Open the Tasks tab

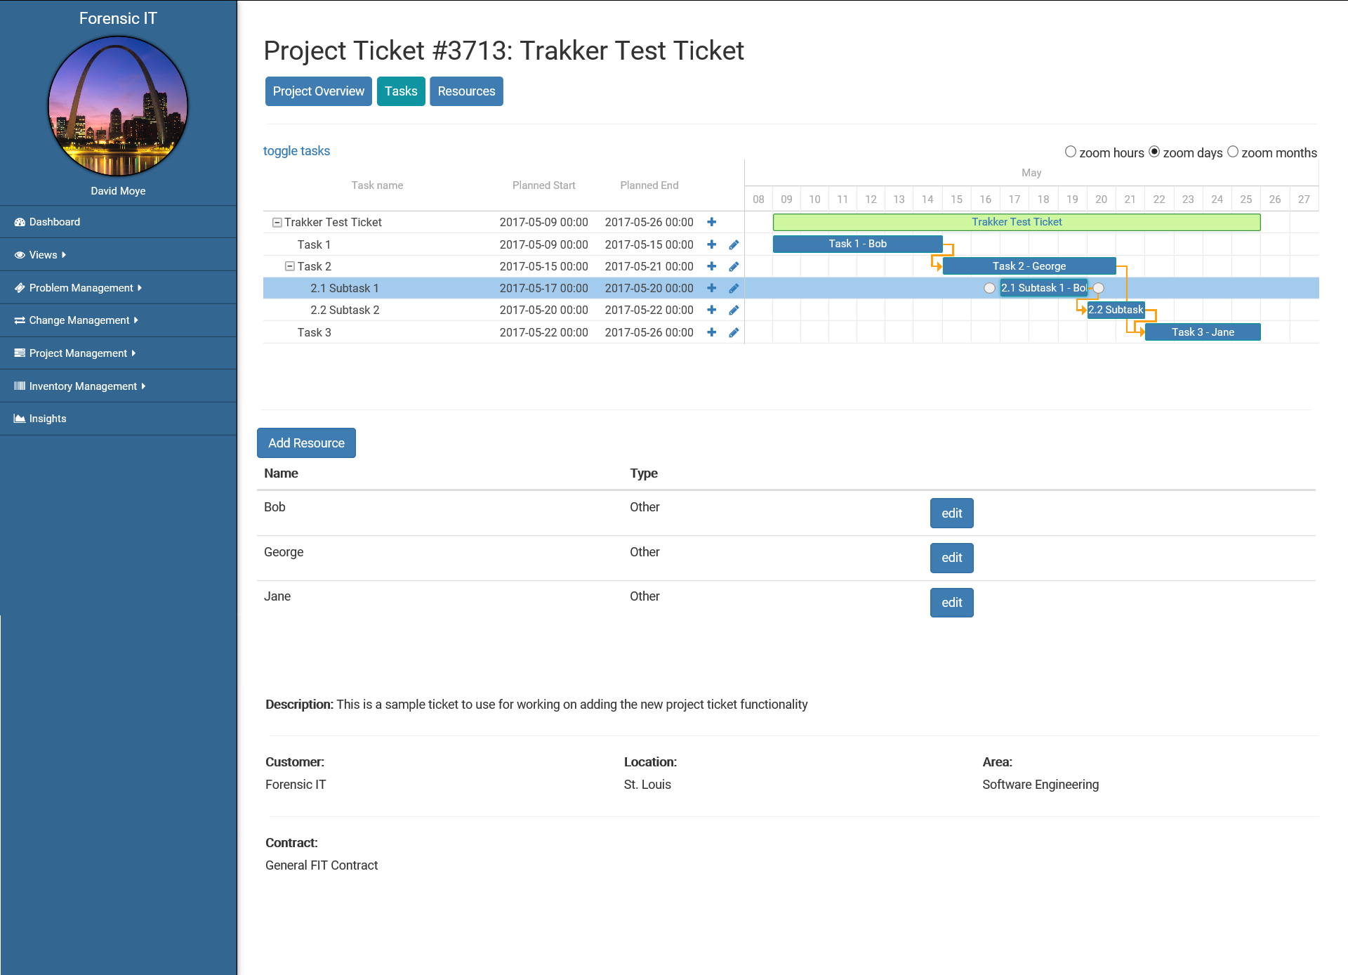(x=401, y=91)
